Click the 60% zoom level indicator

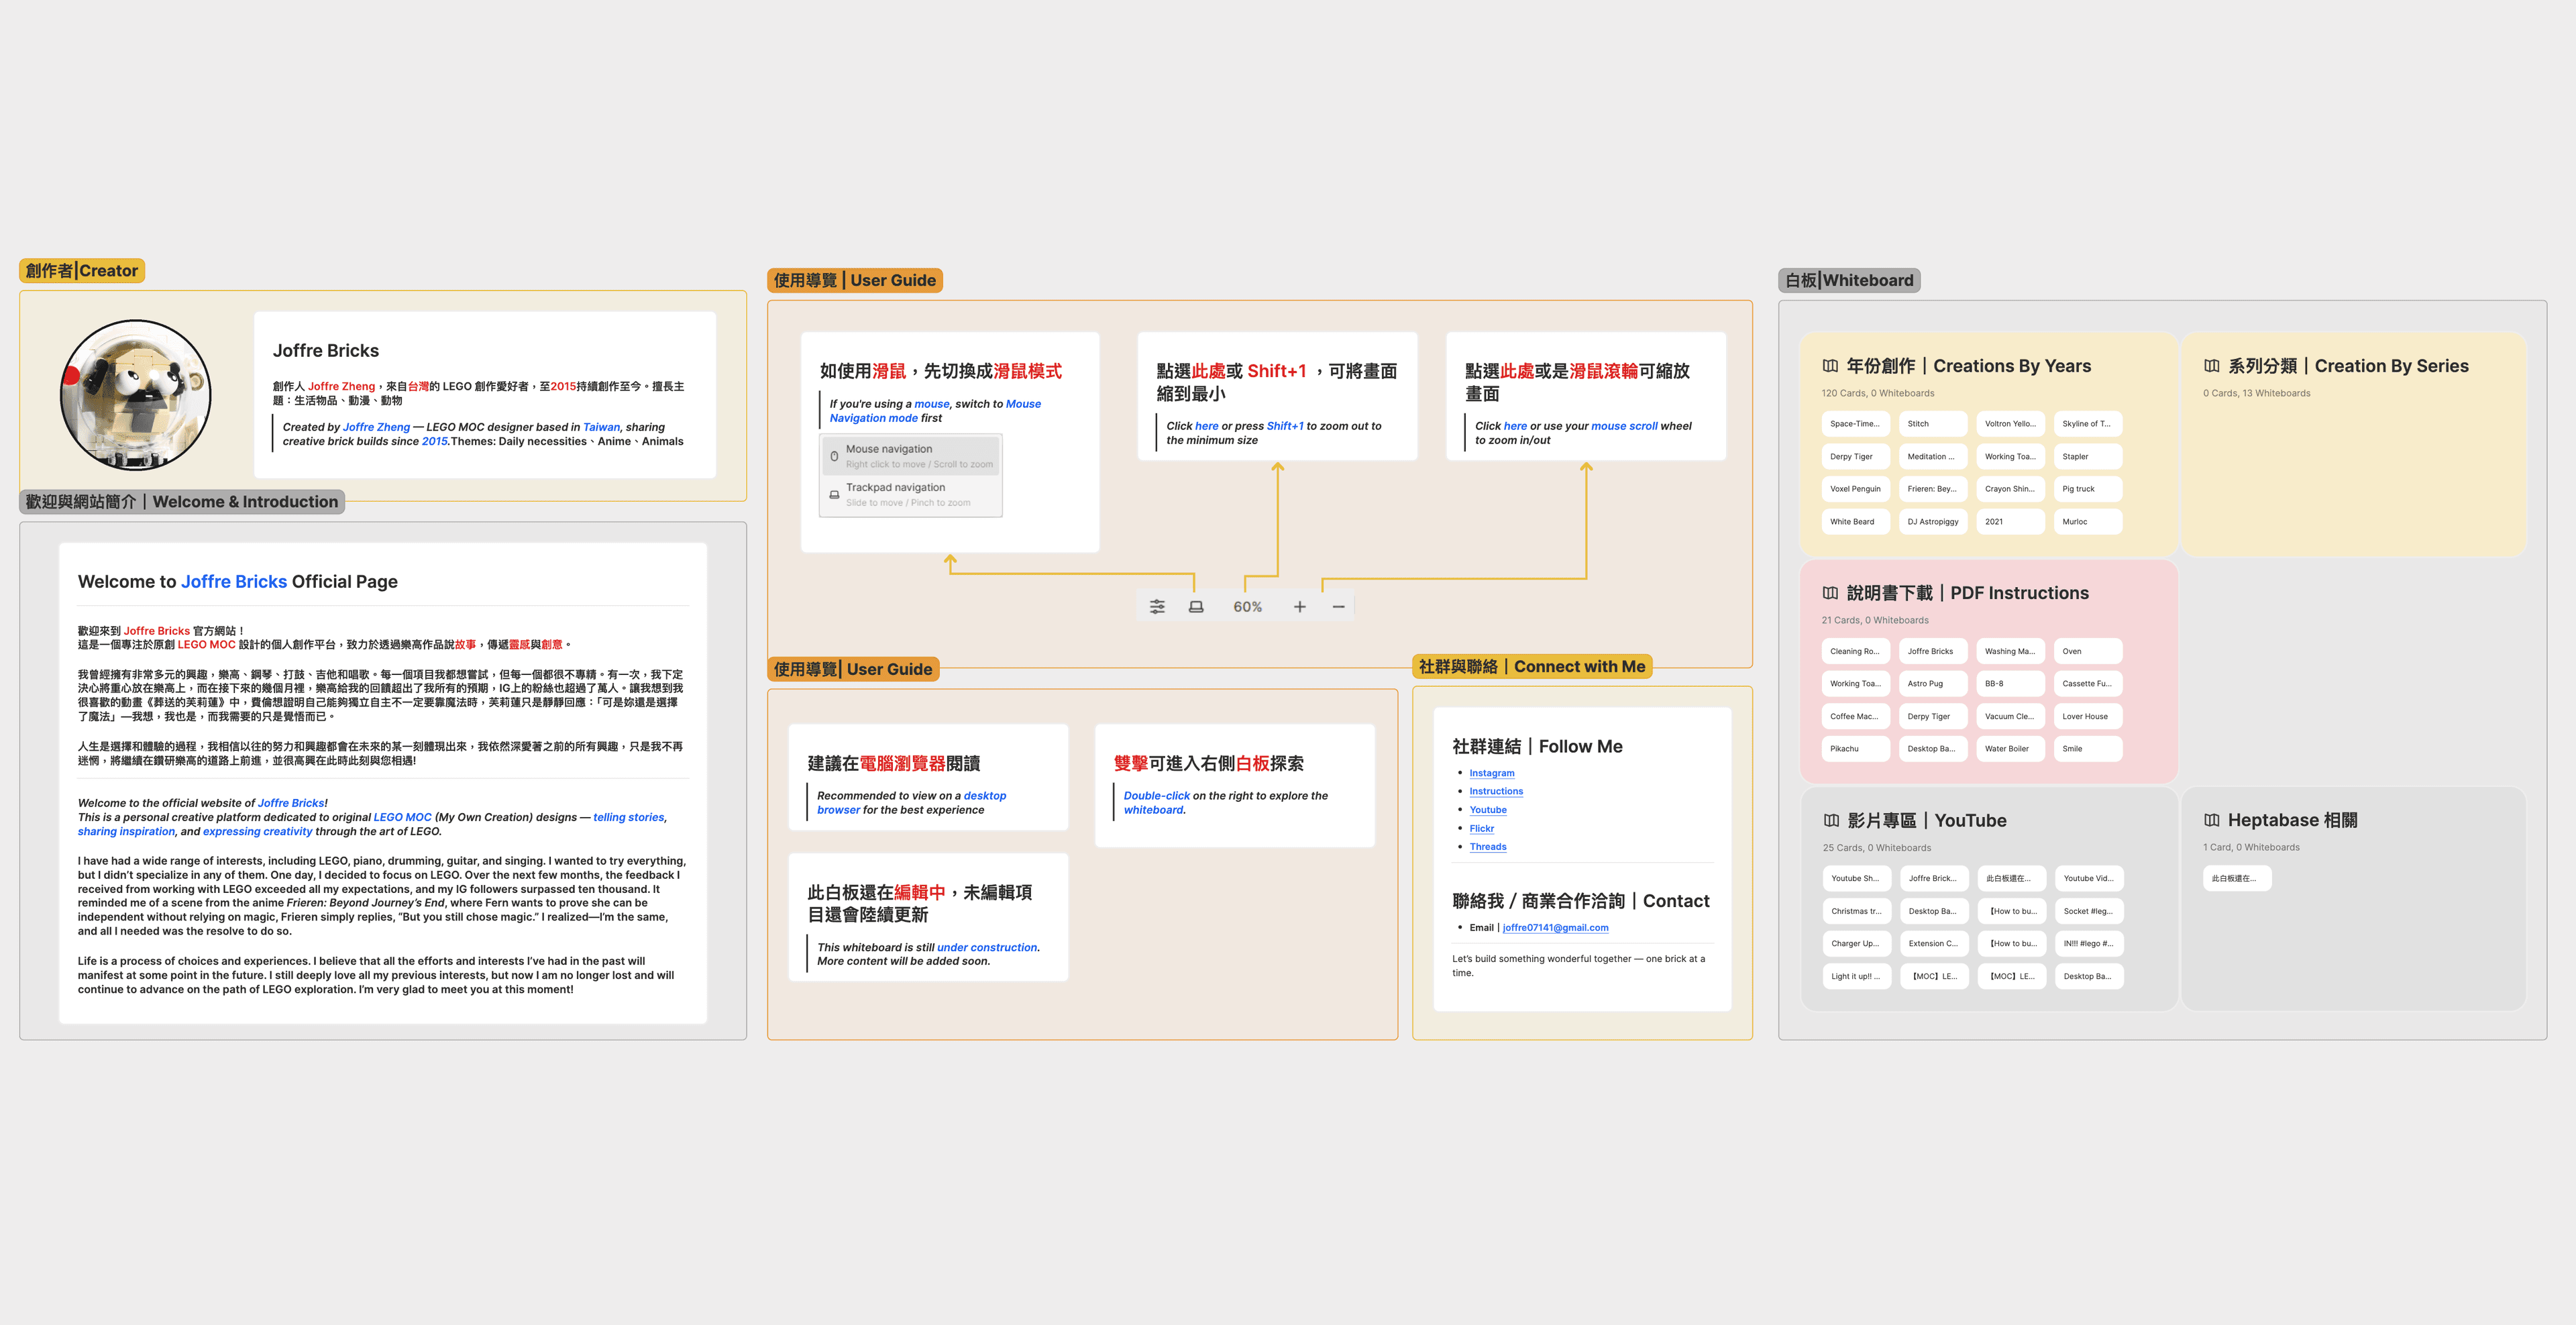click(1247, 607)
